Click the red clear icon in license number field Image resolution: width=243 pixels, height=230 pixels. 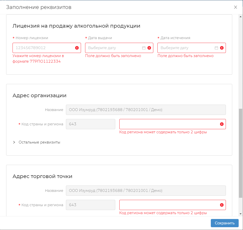(x=77, y=48)
